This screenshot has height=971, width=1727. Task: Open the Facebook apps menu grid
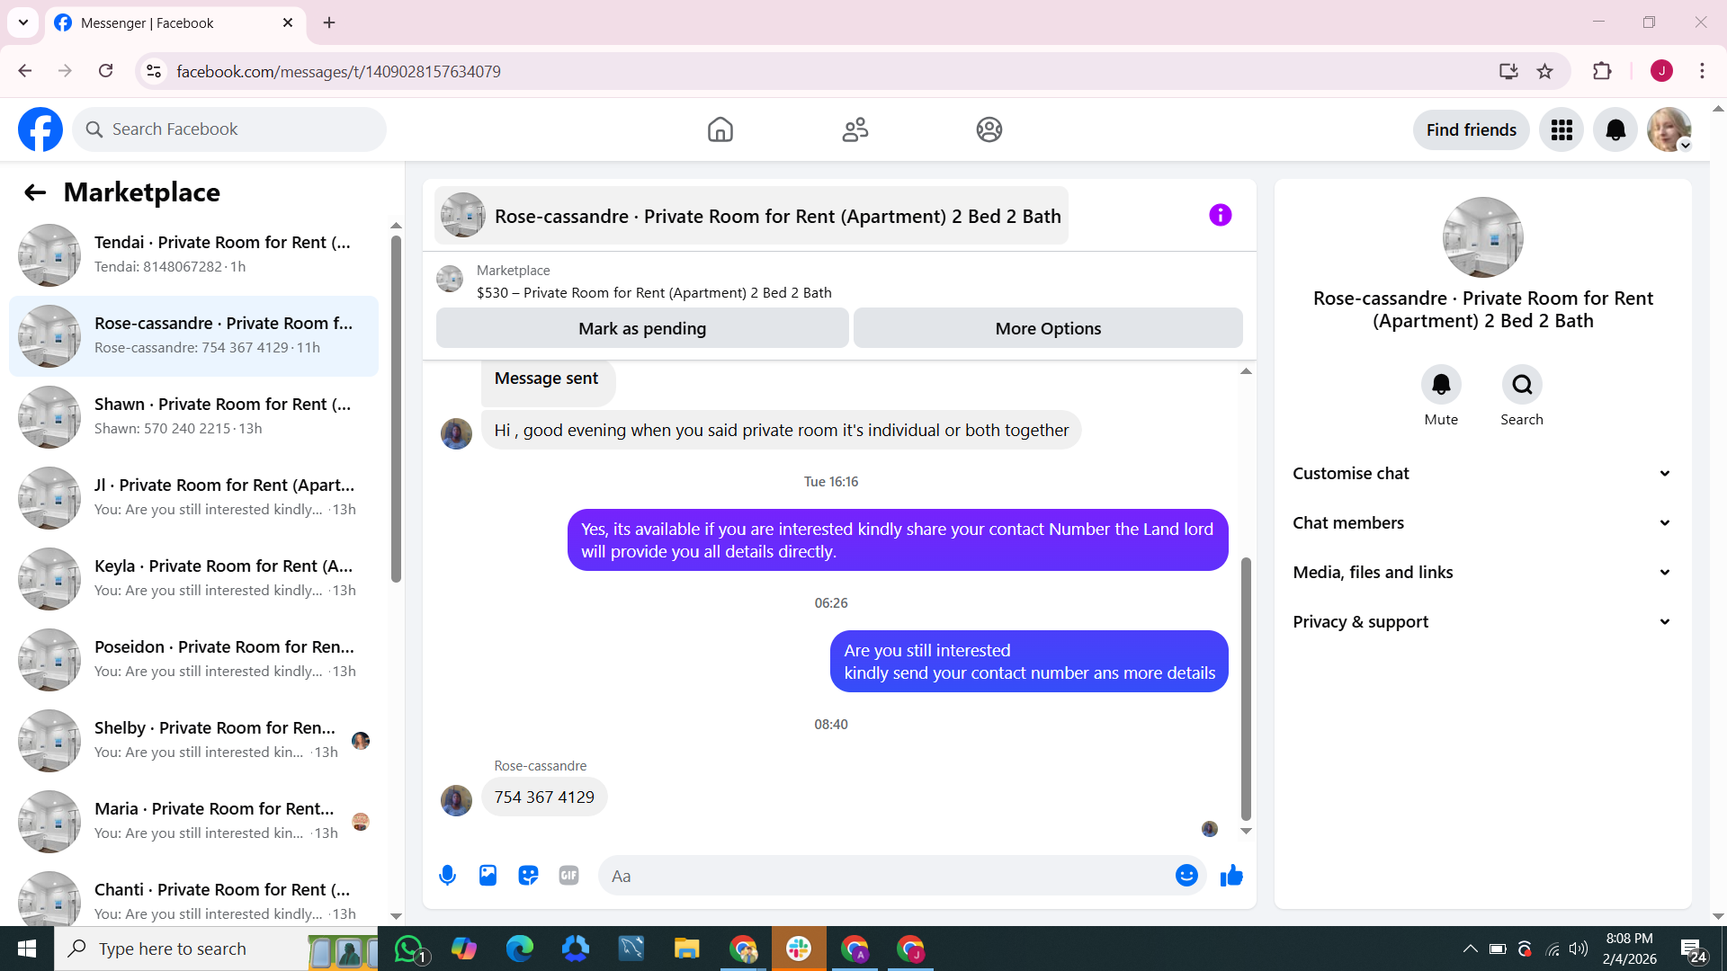(x=1561, y=129)
